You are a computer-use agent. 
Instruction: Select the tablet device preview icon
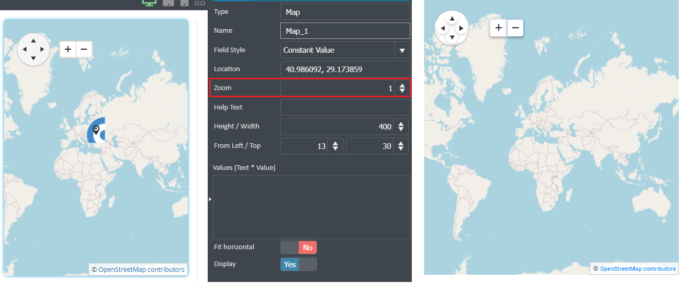click(x=168, y=3)
